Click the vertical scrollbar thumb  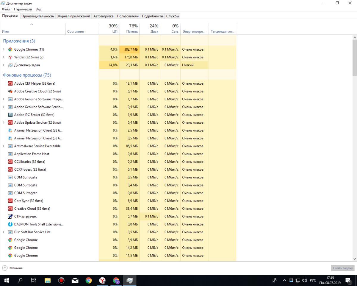(x=354, y=57)
